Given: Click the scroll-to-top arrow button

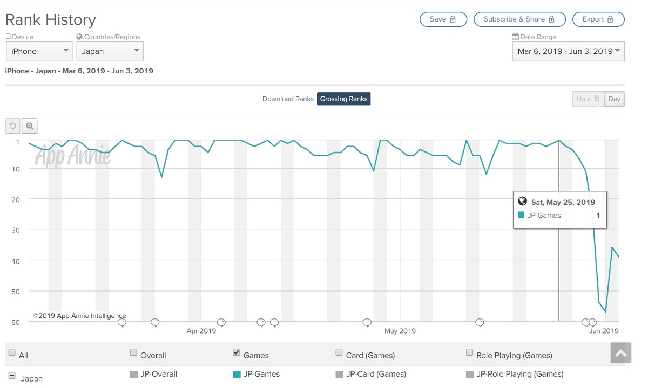Looking at the screenshot, I should pyautogui.click(x=620, y=354).
